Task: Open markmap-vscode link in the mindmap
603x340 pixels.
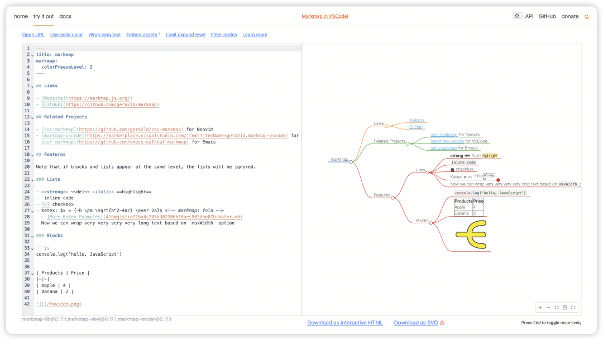Action: [447, 141]
